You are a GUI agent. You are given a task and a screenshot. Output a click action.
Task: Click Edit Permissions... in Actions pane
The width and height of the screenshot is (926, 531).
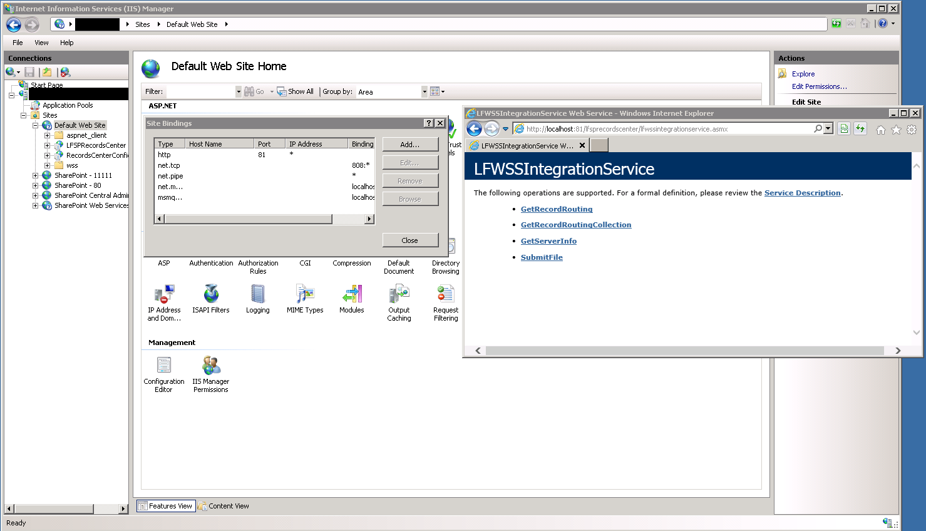coord(819,86)
